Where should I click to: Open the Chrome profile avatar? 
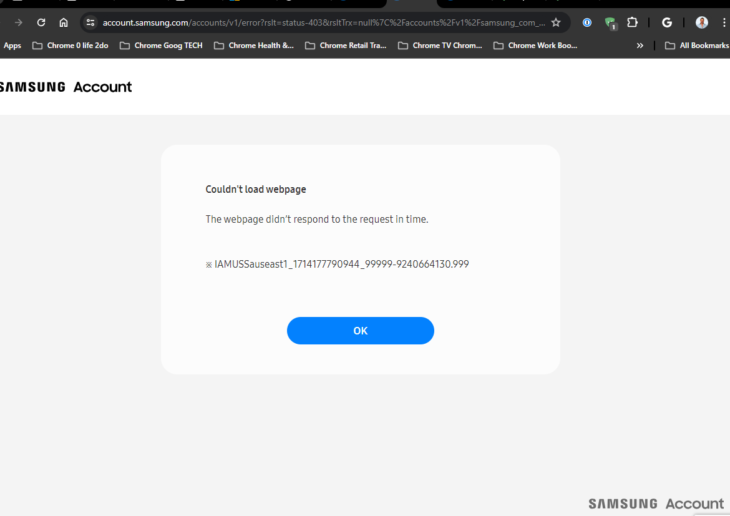pos(702,22)
